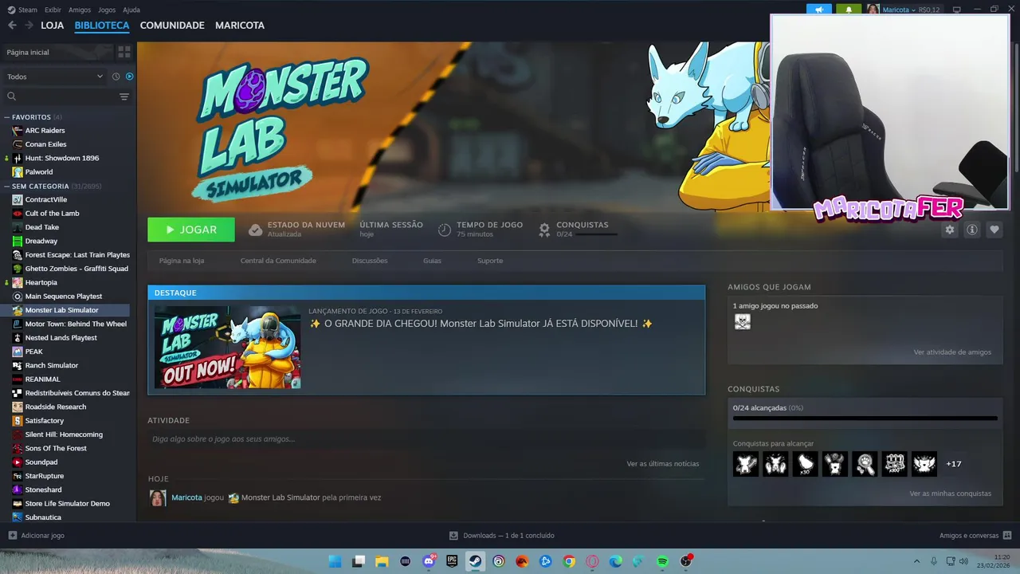Show the +17 remaining achievements
Viewport: 1020px width, 574px height.
click(954, 464)
